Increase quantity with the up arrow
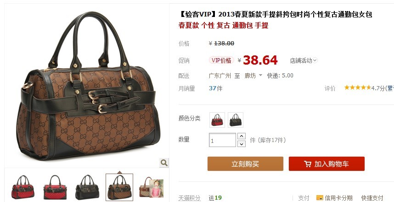This screenshot has height=202, width=394. pos(242,136)
